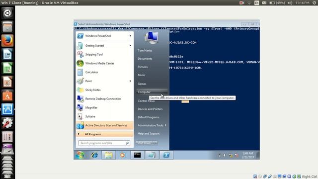The image size is (318, 179).
Task: Click the Windows taskbar clock
Action: point(248,155)
